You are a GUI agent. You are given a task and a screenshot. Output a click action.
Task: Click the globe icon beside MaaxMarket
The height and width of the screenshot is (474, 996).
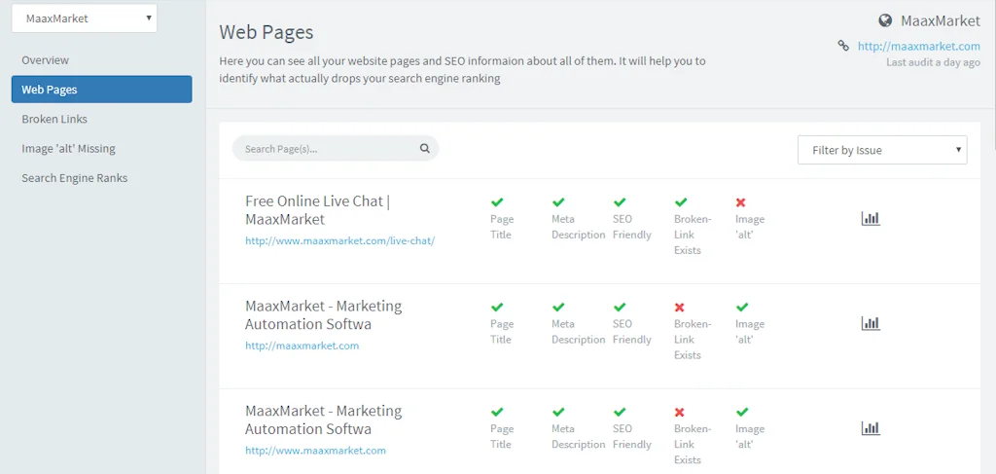(885, 21)
